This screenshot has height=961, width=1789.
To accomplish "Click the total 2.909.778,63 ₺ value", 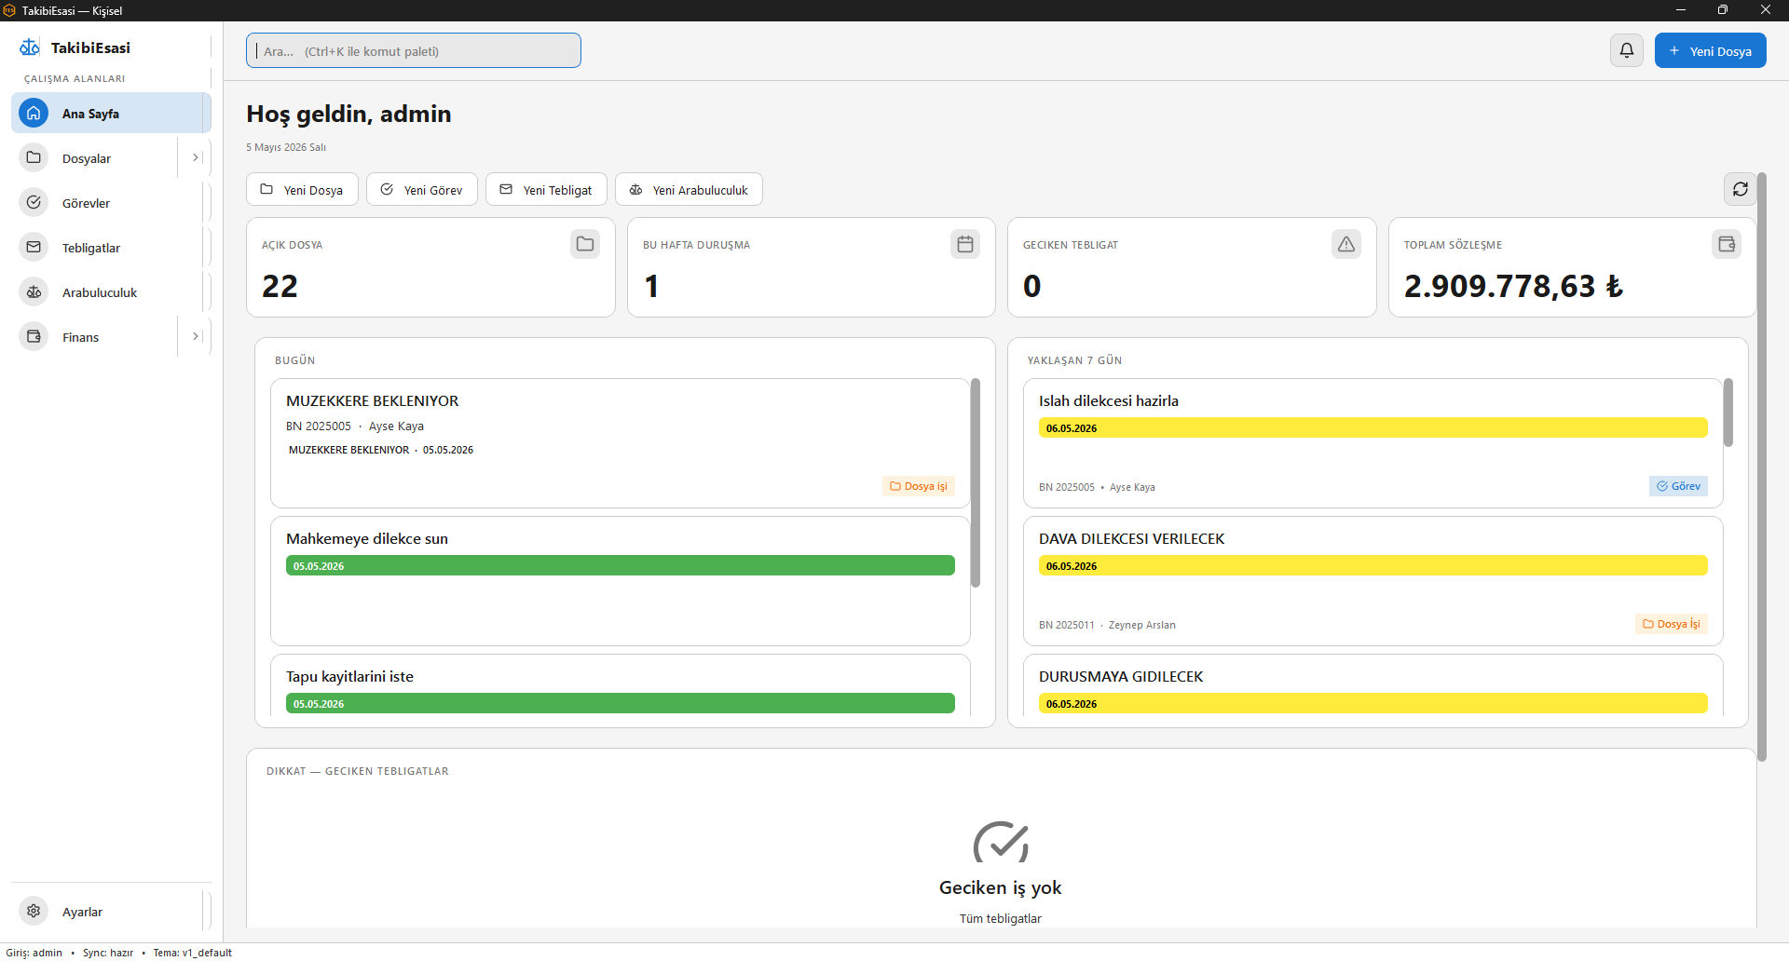I will click(1513, 286).
